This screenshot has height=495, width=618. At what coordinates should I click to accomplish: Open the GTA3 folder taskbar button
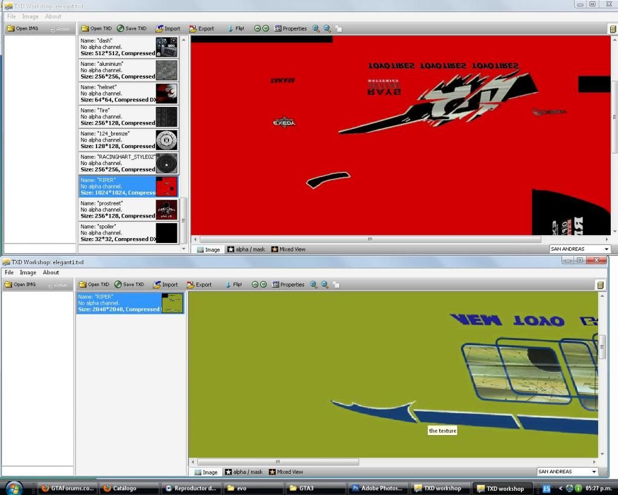(316, 488)
